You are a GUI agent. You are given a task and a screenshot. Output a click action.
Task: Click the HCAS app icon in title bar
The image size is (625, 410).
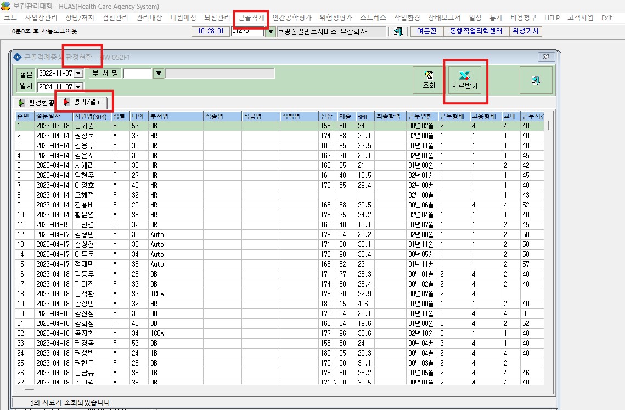(5, 6)
